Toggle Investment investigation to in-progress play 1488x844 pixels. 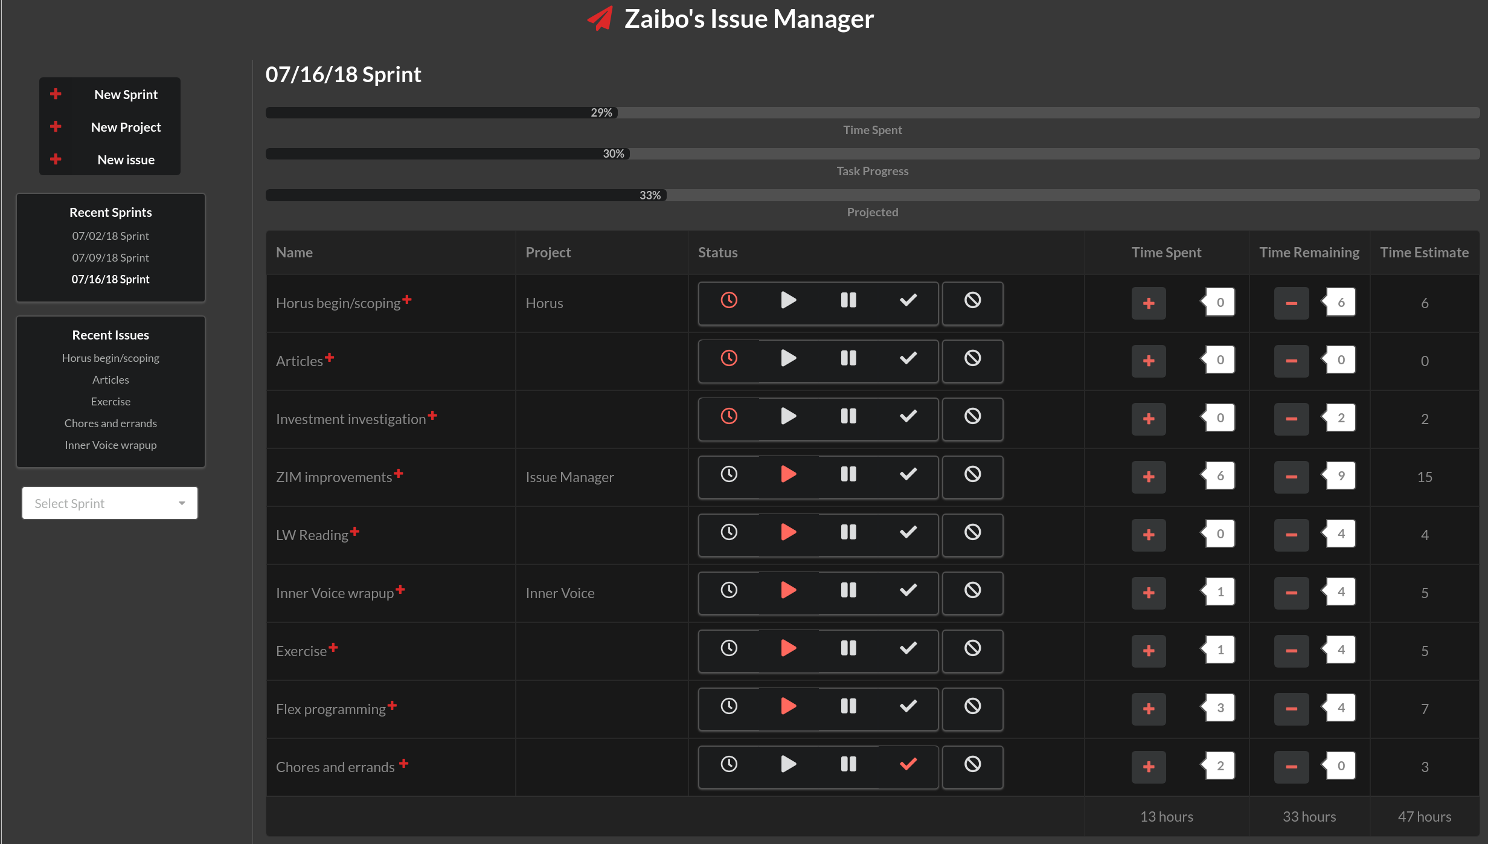tap(788, 416)
